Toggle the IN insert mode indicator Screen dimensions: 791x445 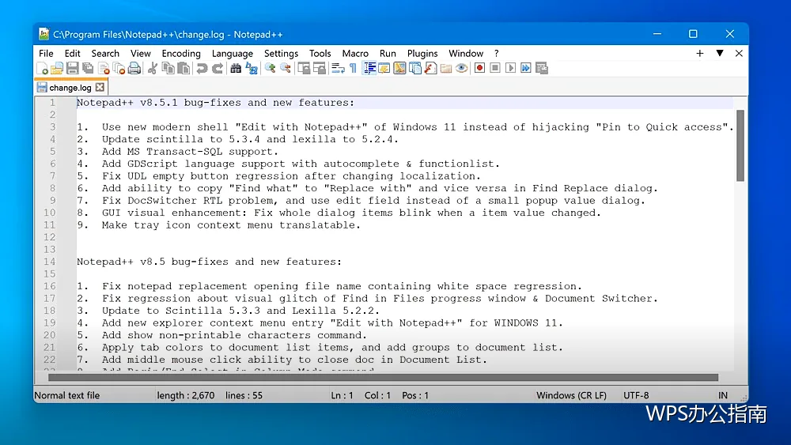723,396
